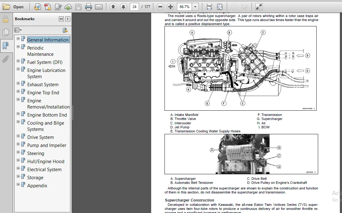Click the Bookmarks panel icon in the sidebar
The width and height of the screenshot is (342, 213).
pos(6,46)
